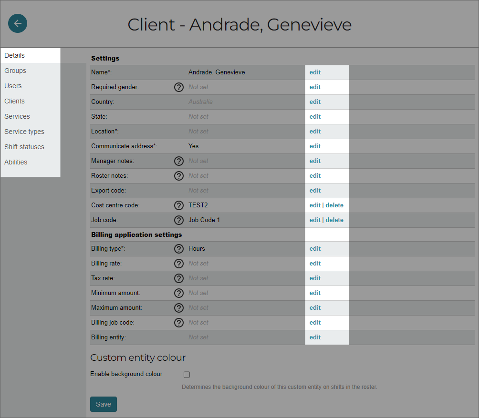
Task: Edit the Name field
Action: [x=315, y=72]
